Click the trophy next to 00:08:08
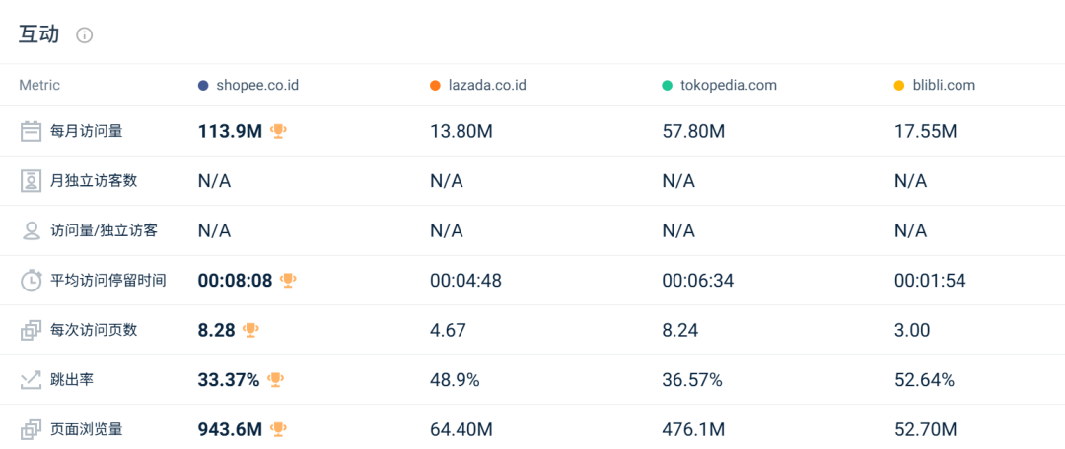Viewport: 1065px width, 449px height. [x=288, y=281]
